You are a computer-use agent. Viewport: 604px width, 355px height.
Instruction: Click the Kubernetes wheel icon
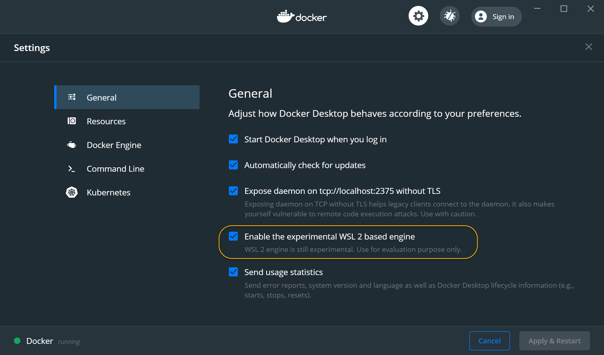(x=72, y=192)
